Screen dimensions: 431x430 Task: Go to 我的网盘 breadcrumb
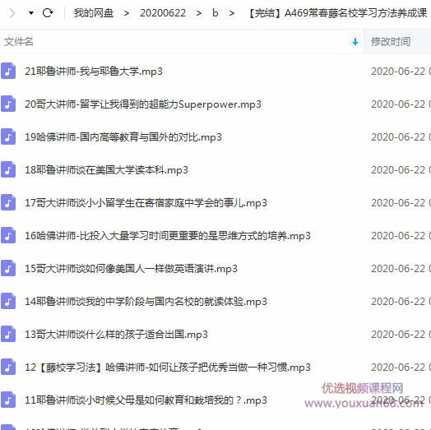coord(94,13)
